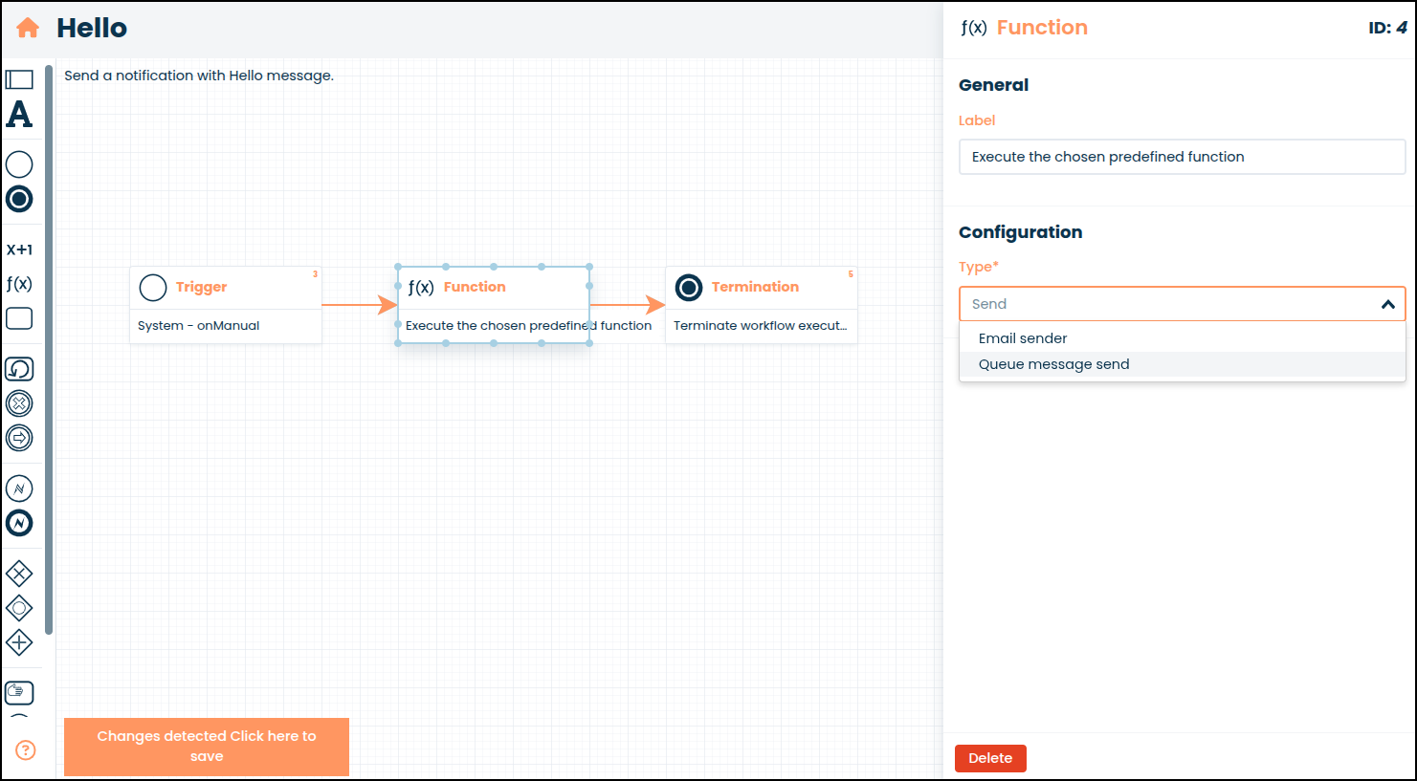The height and width of the screenshot is (781, 1417).
Task: Click the 'Configuration' section heading
Action: pos(1020,232)
